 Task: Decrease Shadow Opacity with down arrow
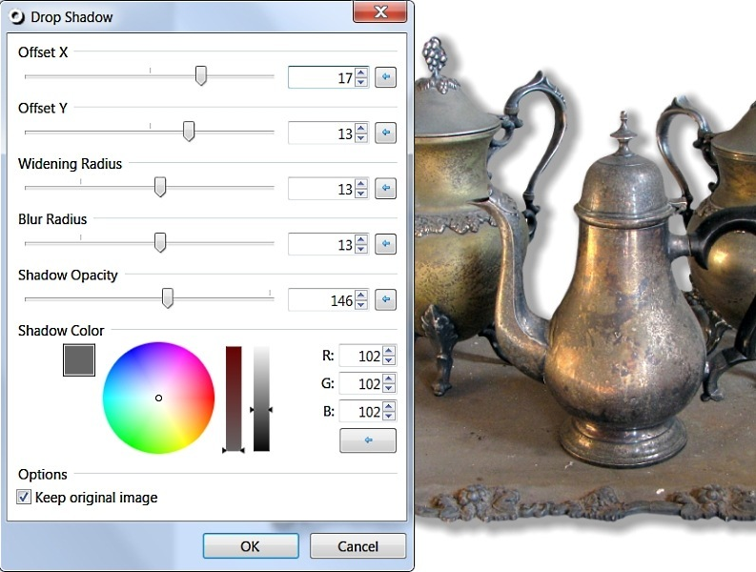(x=361, y=305)
